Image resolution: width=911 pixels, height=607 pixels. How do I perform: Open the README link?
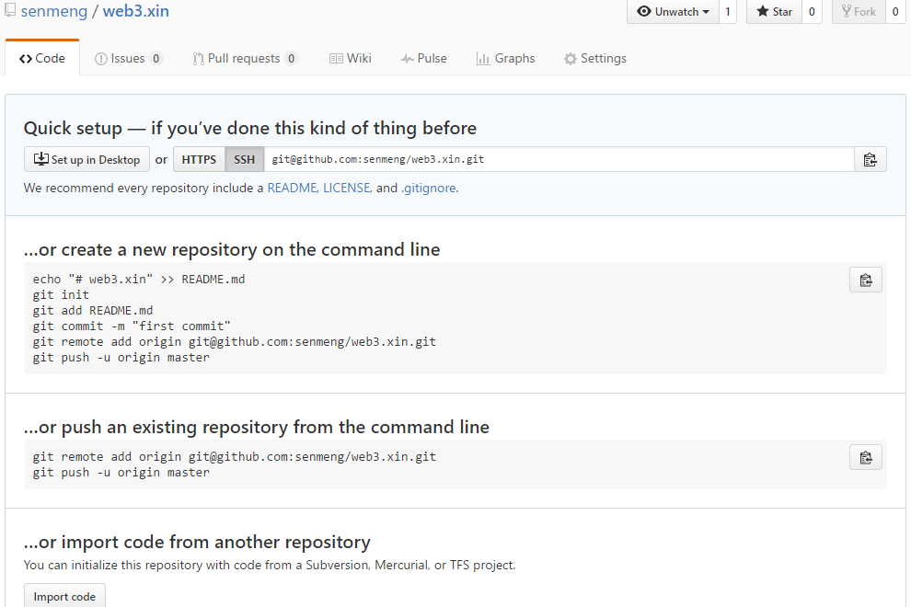pyautogui.click(x=292, y=188)
